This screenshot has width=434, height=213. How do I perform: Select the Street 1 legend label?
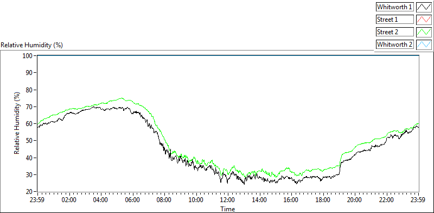point(394,20)
